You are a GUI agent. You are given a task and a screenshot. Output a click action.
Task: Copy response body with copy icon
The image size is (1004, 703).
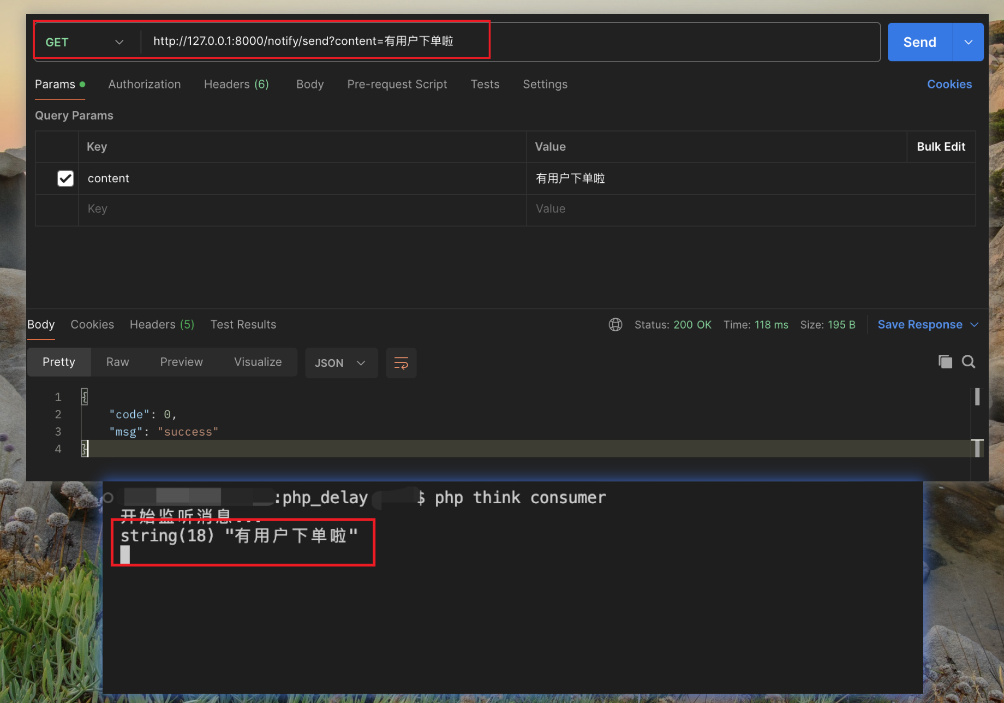(x=945, y=361)
